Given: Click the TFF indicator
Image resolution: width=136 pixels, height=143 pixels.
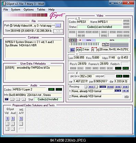Looking at the screenshot, I should coord(88,68).
